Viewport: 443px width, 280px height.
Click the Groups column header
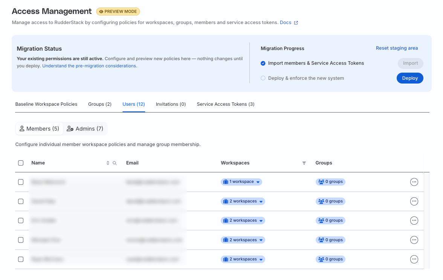click(324, 163)
